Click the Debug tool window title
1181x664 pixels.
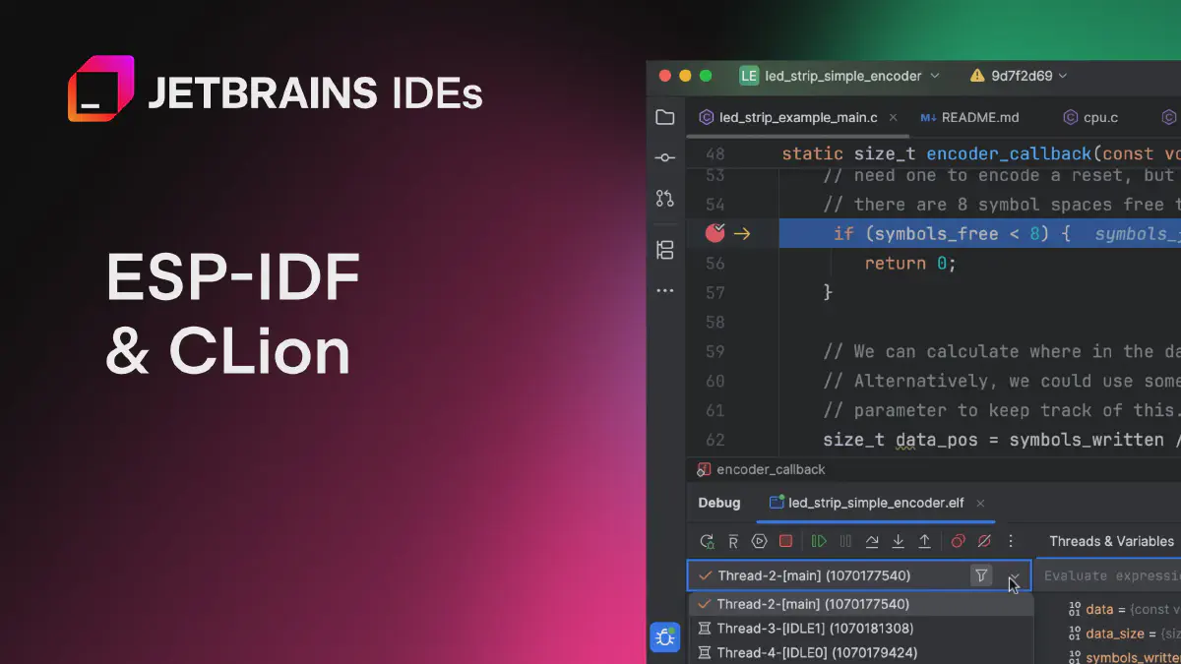click(719, 503)
